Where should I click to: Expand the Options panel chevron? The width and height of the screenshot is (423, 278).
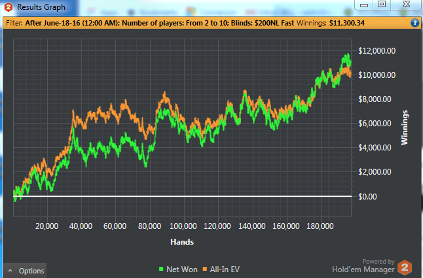tap(10, 270)
